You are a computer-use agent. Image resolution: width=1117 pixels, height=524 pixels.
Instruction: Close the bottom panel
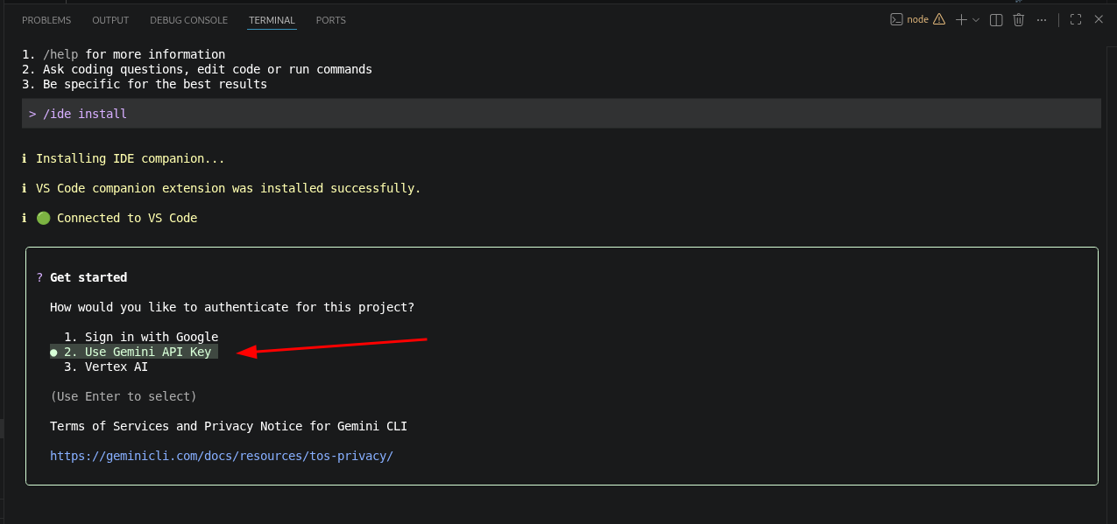point(1099,19)
